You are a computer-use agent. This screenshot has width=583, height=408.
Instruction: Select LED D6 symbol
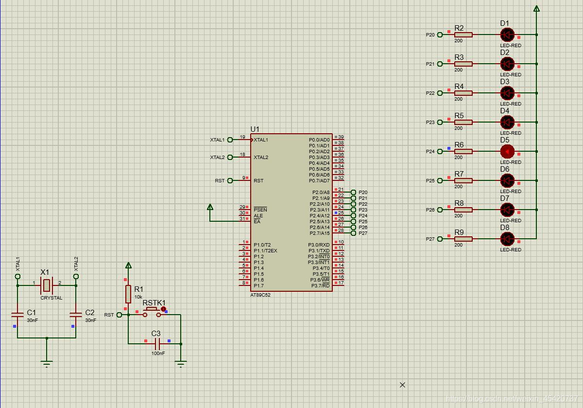[507, 180]
